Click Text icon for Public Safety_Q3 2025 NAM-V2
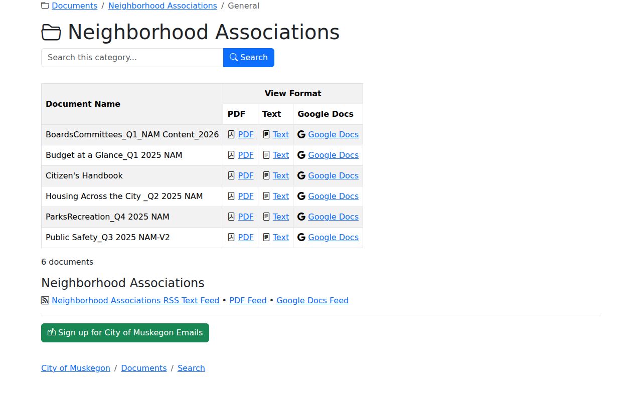The width and height of the screenshot is (642, 401). click(x=266, y=237)
